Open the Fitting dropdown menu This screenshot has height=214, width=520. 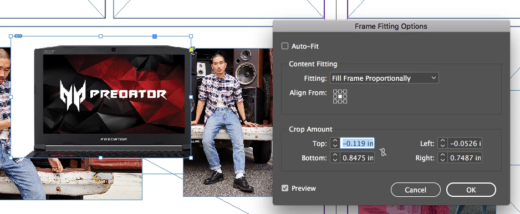coord(384,78)
